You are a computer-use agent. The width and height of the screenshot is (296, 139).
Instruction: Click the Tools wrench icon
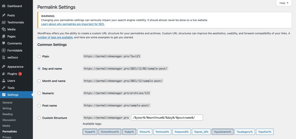click(3, 88)
